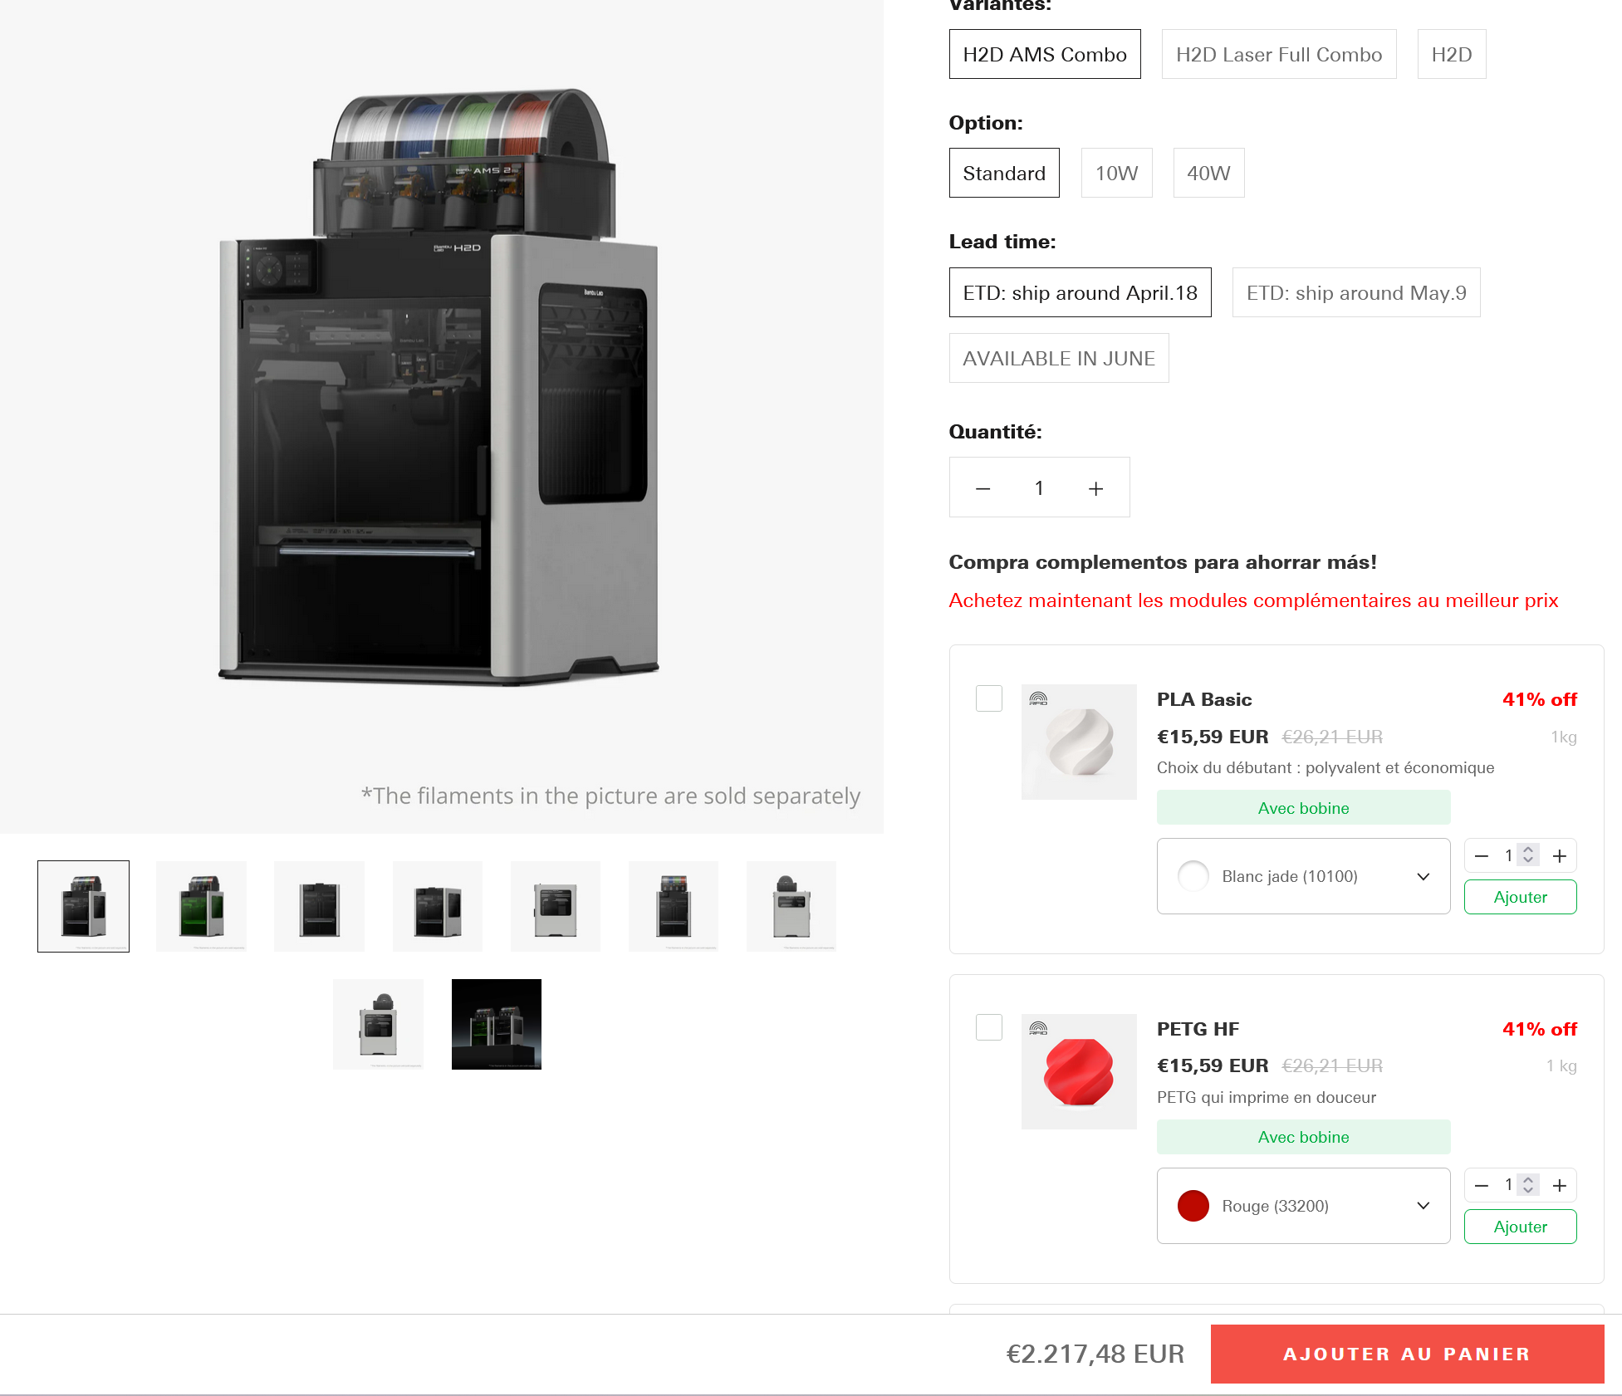The height and width of the screenshot is (1396, 1622).
Task: Click PLA Basic quantity spinner arrows
Action: (x=1528, y=855)
